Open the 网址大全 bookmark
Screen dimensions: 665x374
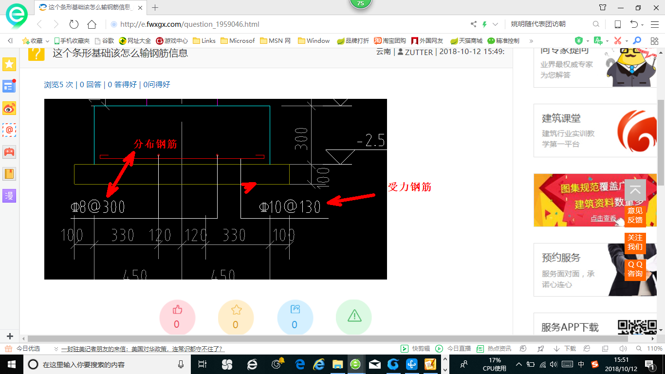tap(135, 41)
